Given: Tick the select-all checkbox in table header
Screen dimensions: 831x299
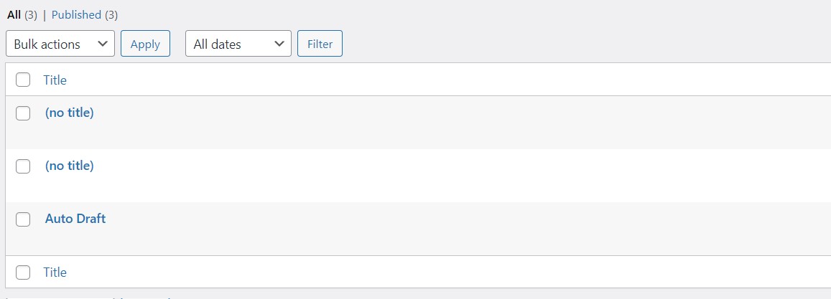Looking at the screenshot, I should click(x=23, y=80).
